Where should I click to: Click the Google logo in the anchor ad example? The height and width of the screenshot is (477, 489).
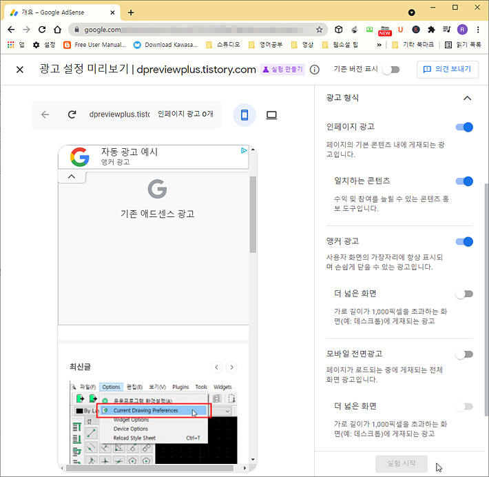(80, 156)
